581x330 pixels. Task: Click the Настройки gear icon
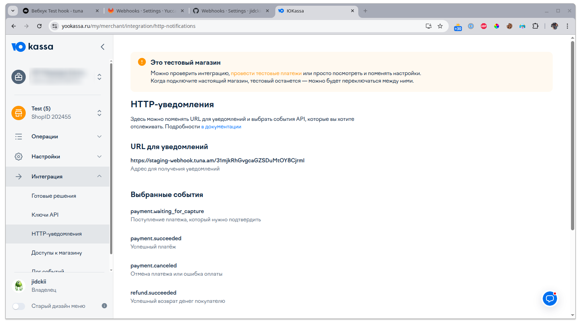(x=19, y=157)
